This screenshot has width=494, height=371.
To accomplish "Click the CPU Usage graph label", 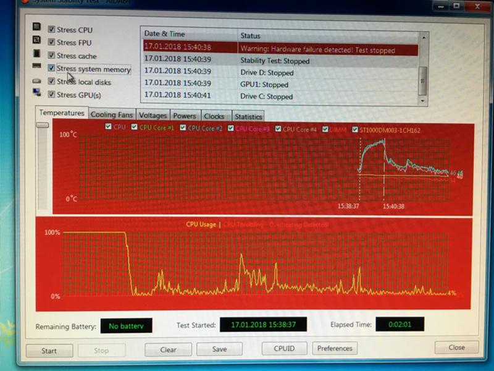I will click(x=201, y=224).
